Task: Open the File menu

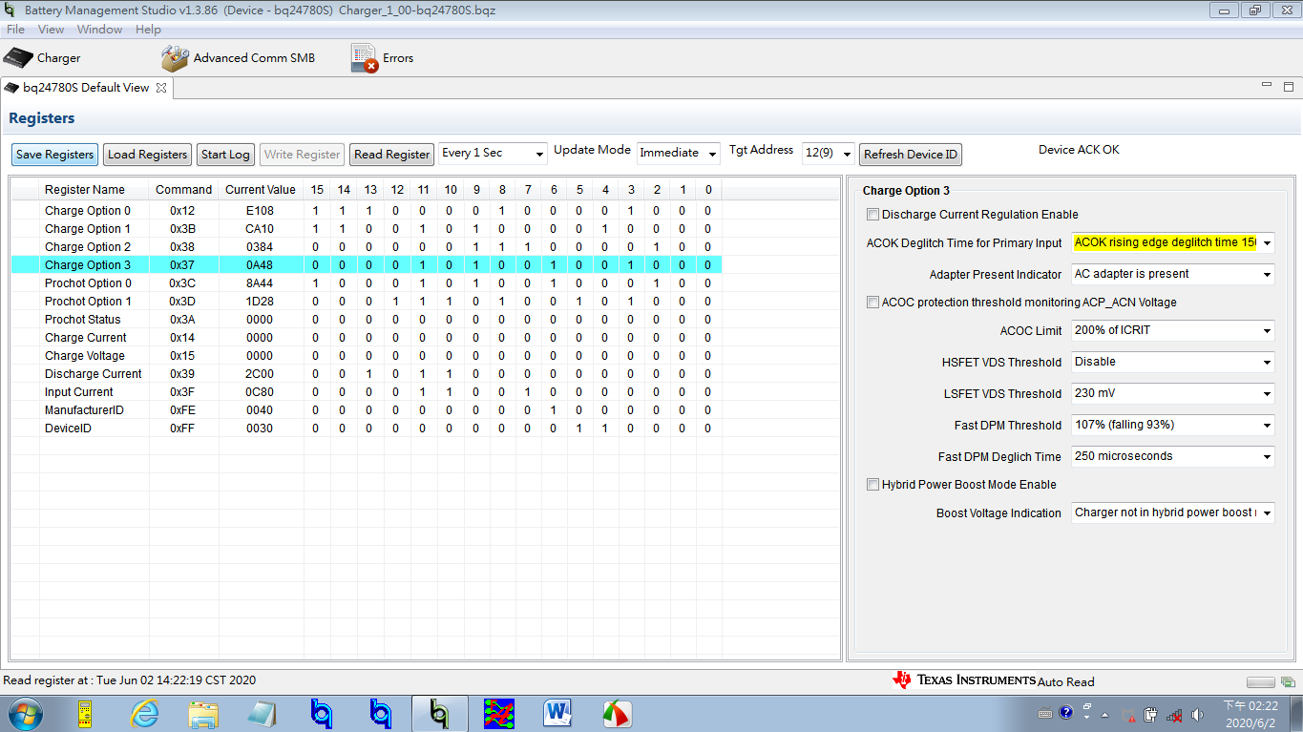Action: (15, 30)
